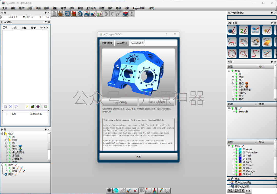The width and height of the screenshot is (277, 194).
Task: Click the 确定 button to close the dialog
Action: click(138, 157)
